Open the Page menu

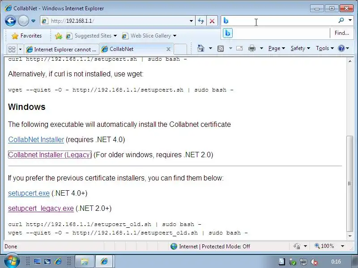coord(277,48)
